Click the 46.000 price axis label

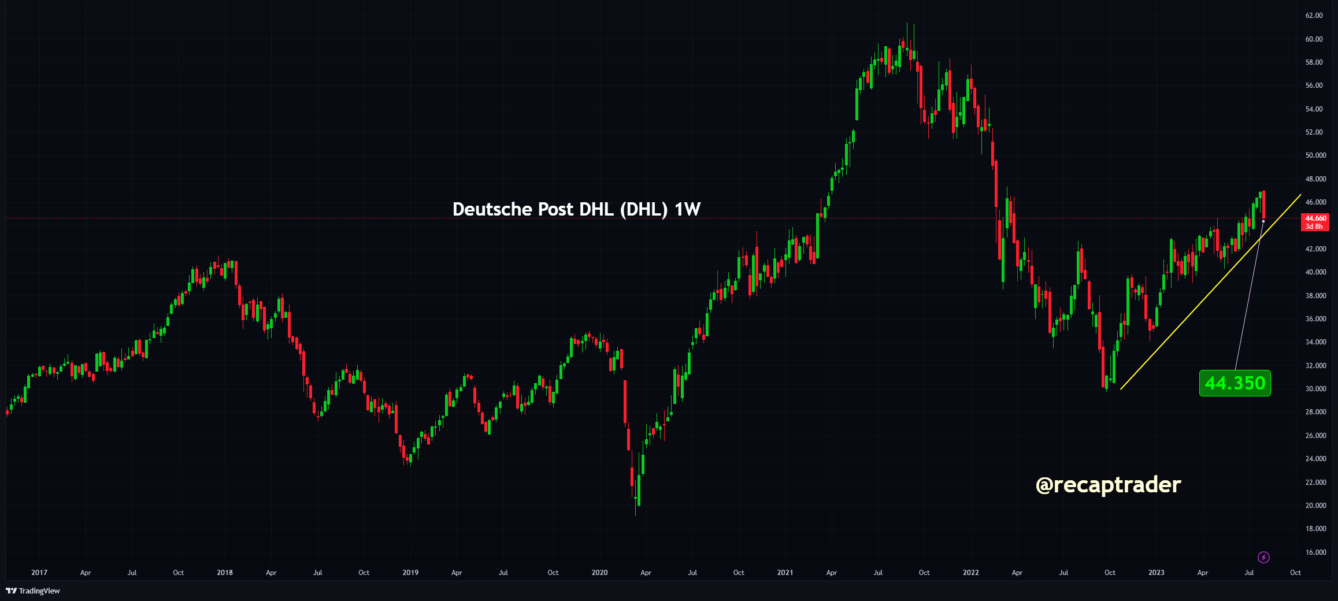click(1315, 202)
